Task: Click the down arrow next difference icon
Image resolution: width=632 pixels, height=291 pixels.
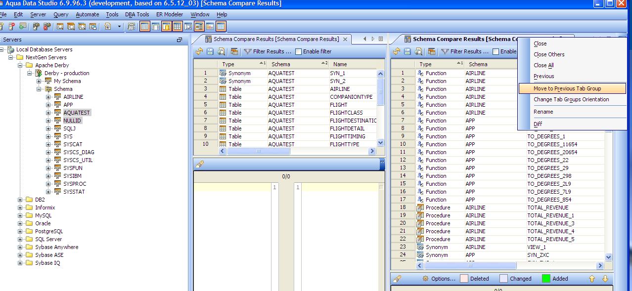Action: (x=605, y=279)
